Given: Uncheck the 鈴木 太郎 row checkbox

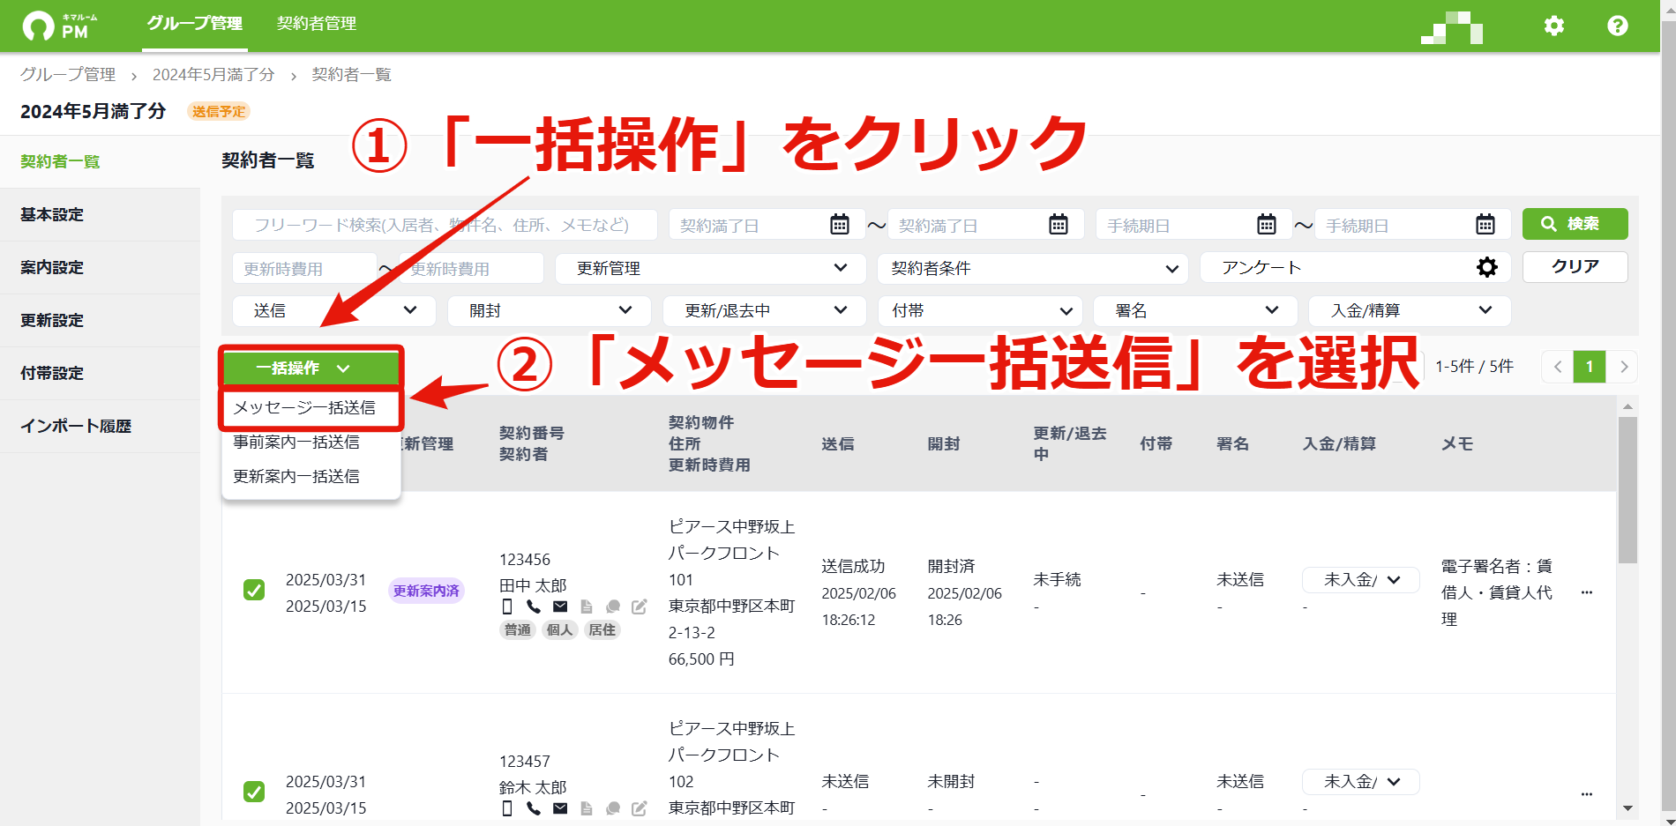Looking at the screenshot, I should click(x=254, y=792).
